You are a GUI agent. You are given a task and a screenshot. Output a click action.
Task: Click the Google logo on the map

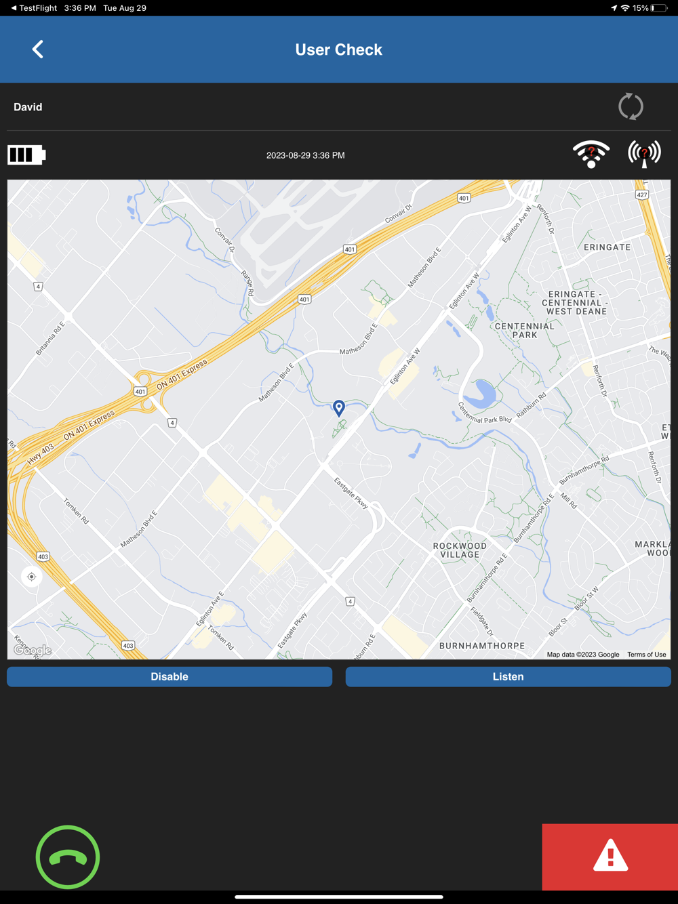pos(33,651)
